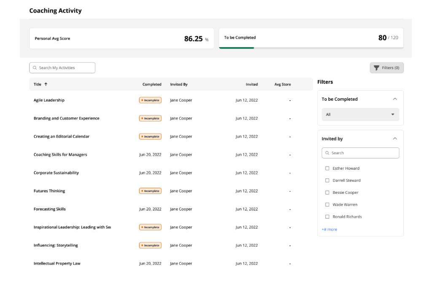Click the +# more link
Image resolution: width=435 pixels, height=284 pixels.
(x=329, y=229)
